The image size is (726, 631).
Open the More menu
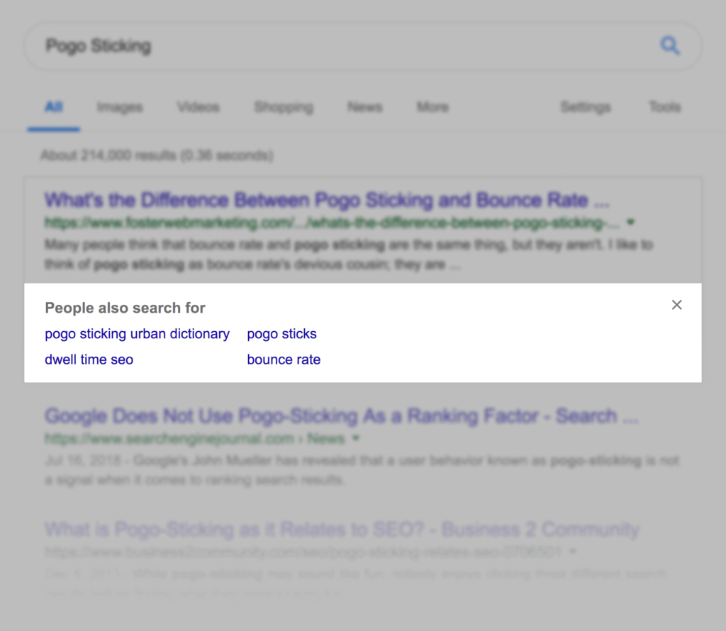click(432, 107)
